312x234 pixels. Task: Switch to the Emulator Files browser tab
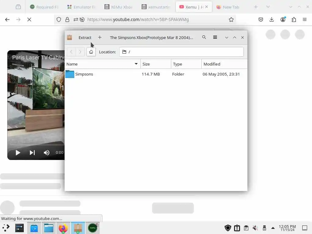click(x=81, y=7)
